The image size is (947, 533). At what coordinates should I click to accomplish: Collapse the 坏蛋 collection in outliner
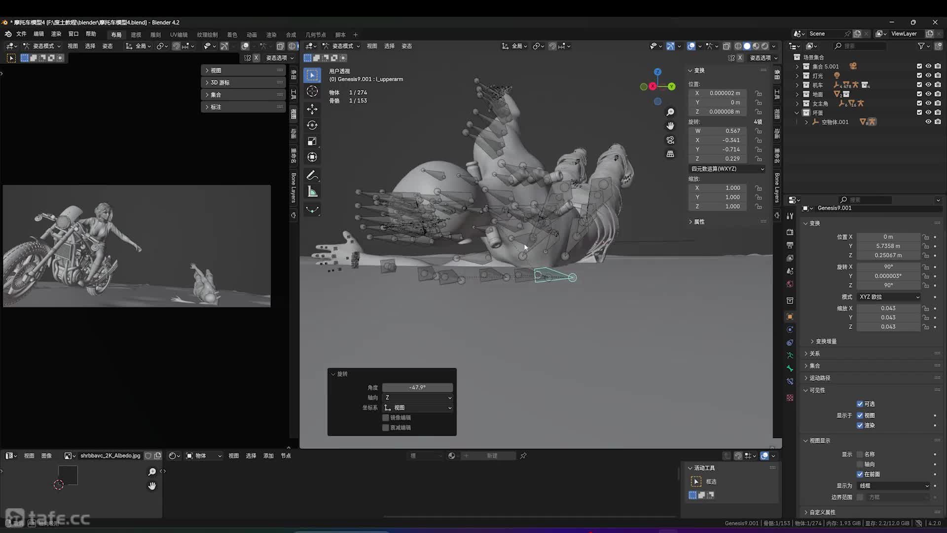tap(798, 113)
